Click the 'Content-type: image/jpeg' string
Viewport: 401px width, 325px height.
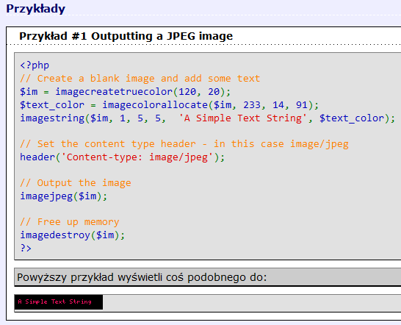(137, 157)
